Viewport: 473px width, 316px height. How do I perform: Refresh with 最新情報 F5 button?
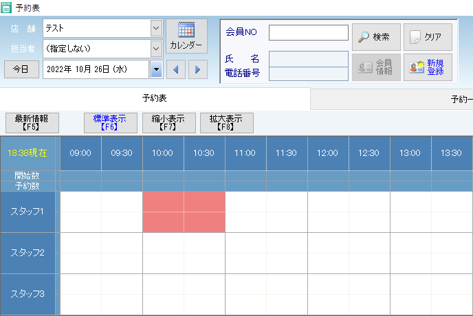pos(32,122)
